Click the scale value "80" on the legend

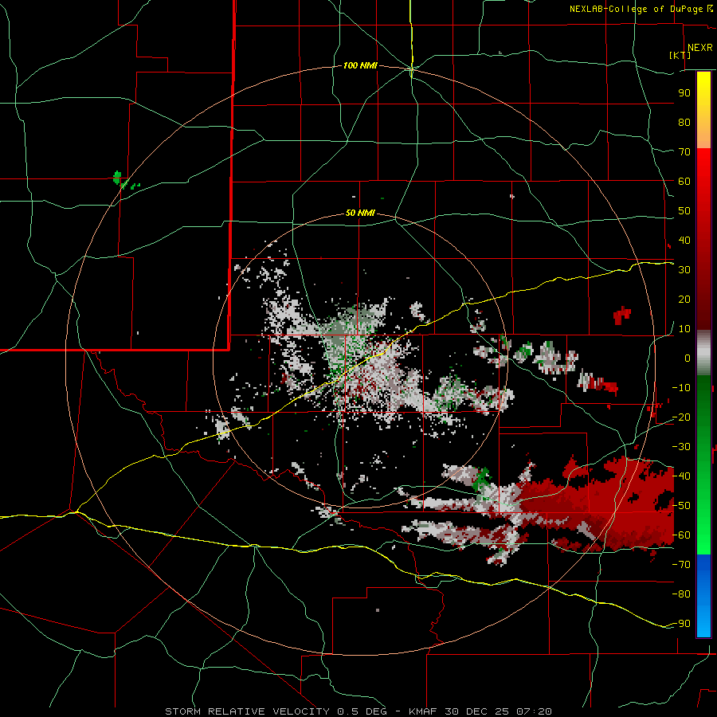[684, 123]
